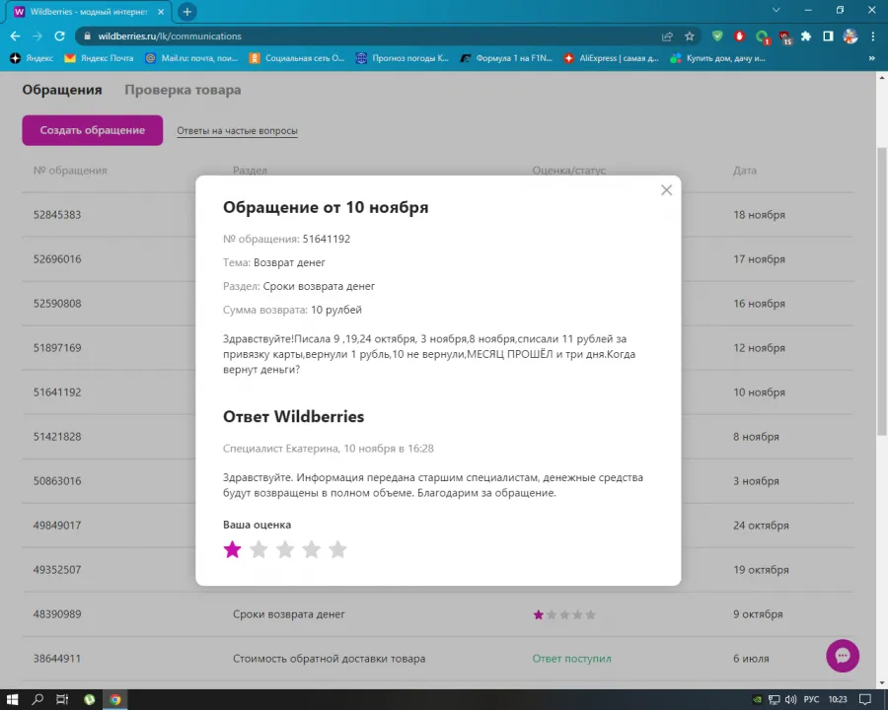
Task: Open appeal number 49849017
Action: (57, 525)
